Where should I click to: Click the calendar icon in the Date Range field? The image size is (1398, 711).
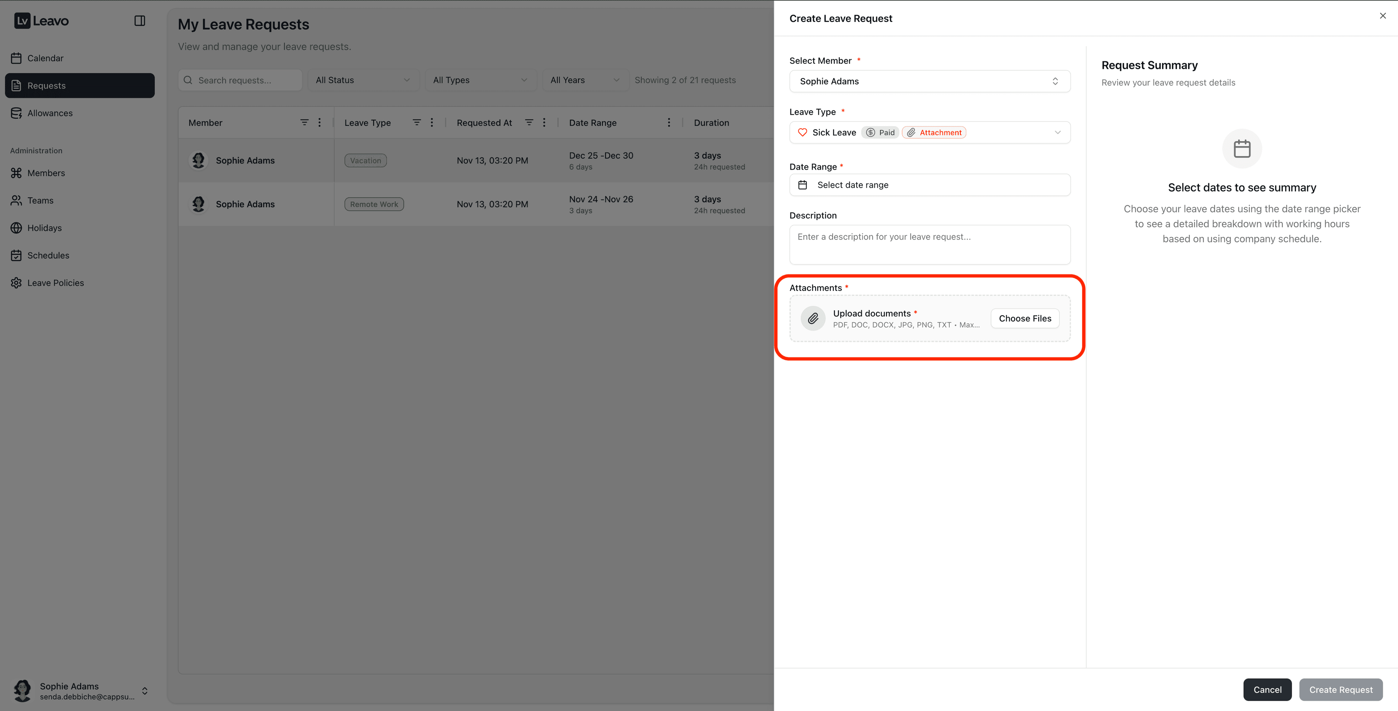(x=803, y=185)
